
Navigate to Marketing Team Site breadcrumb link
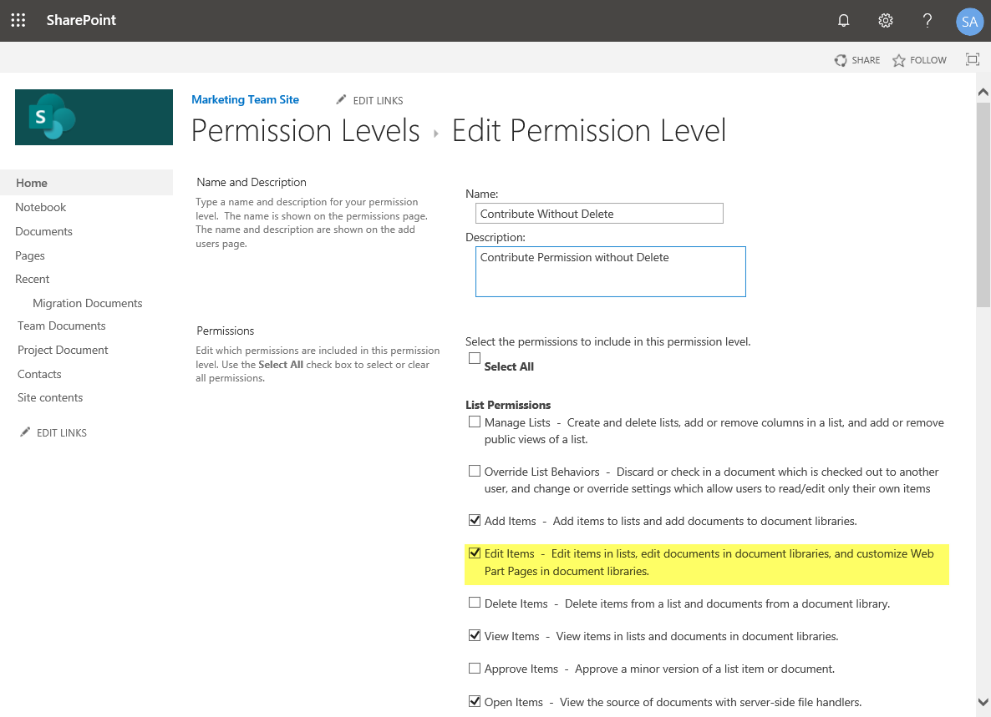point(245,99)
